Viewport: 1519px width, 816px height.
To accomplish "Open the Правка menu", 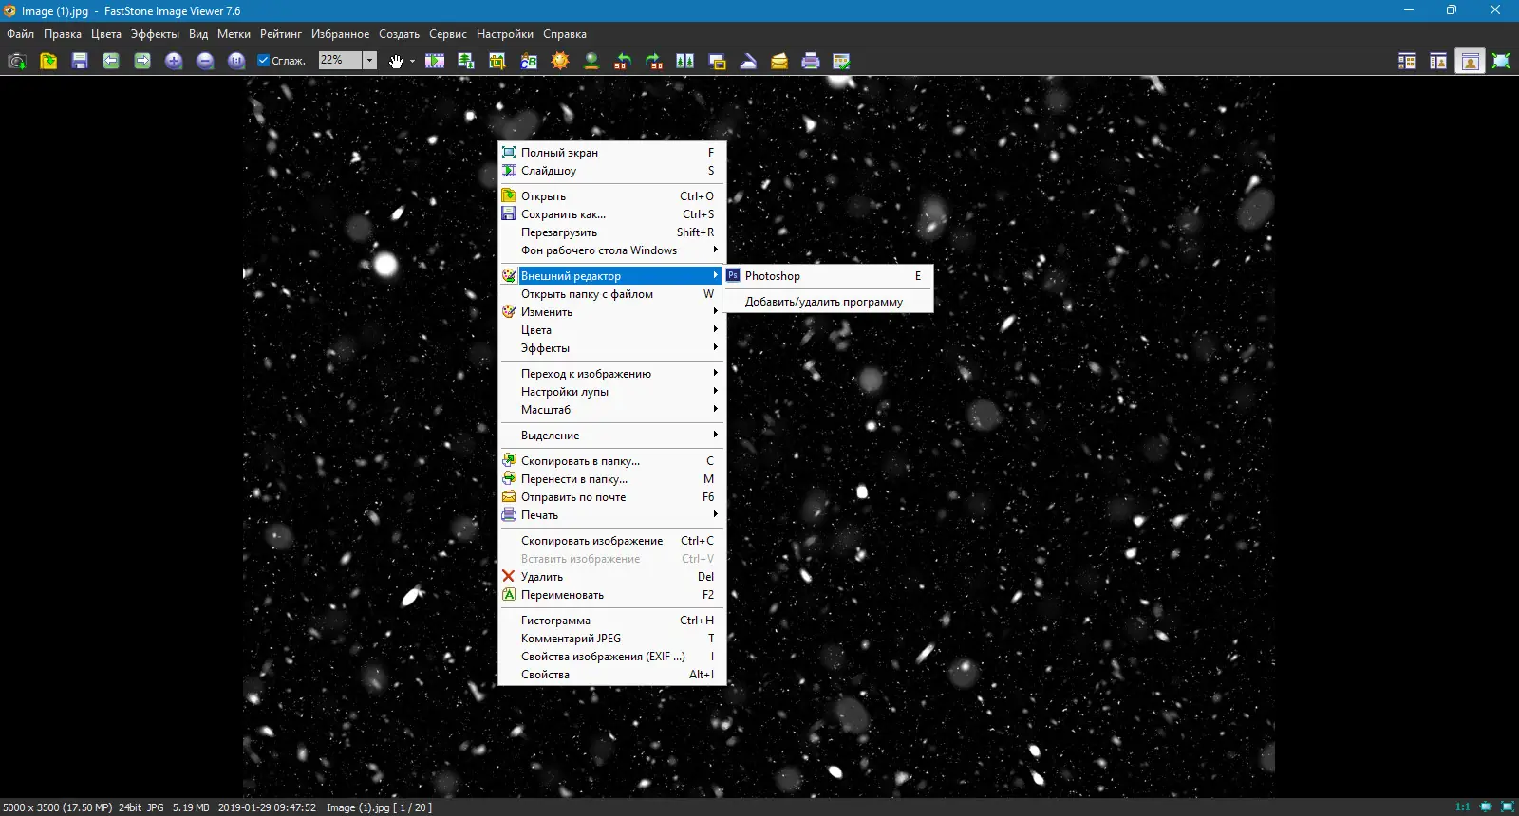I will tap(63, 34).
